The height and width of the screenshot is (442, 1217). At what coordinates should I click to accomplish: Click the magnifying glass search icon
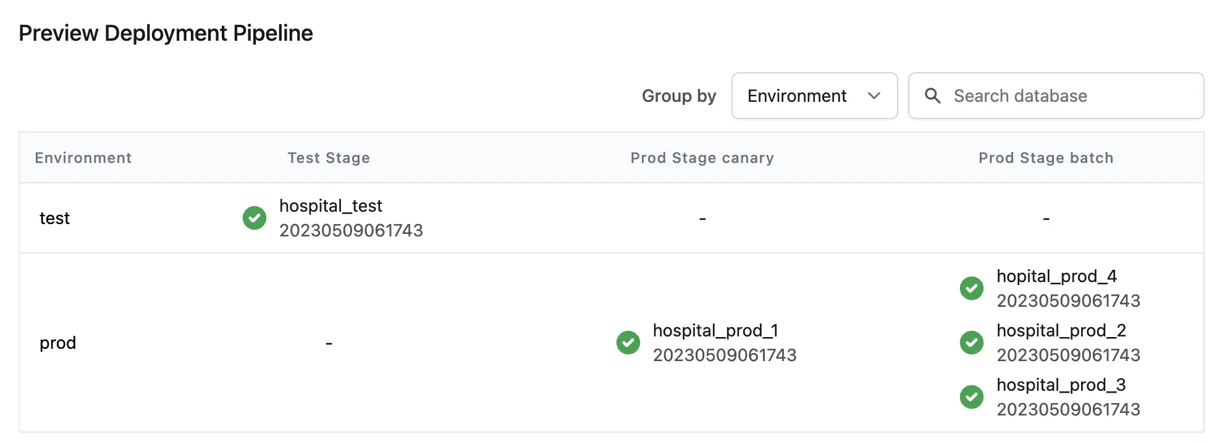point(933,96)
